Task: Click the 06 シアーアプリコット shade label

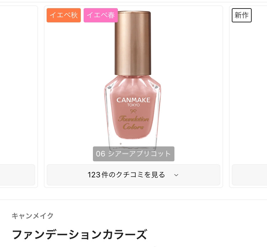Action: (133, 154)
